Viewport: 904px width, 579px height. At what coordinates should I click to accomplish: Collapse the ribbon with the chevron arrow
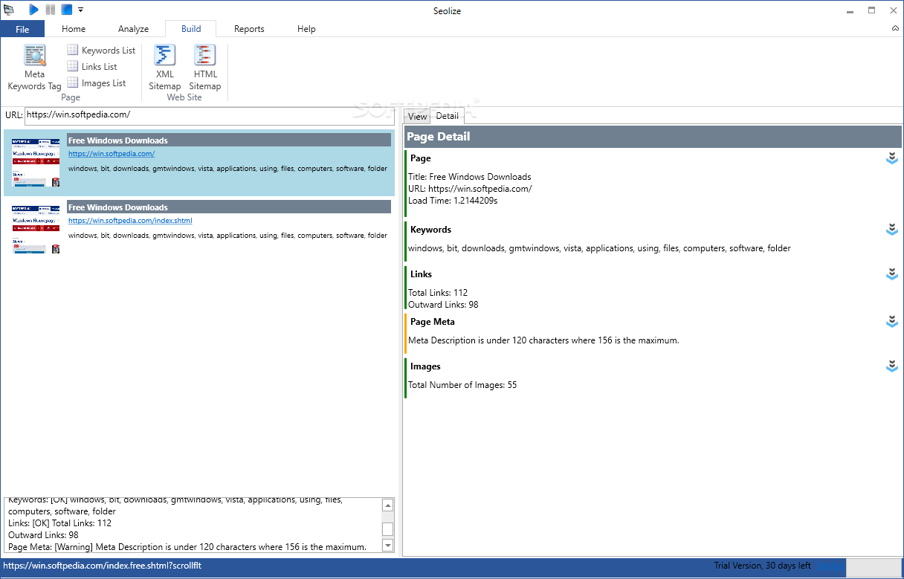[895, 28]
